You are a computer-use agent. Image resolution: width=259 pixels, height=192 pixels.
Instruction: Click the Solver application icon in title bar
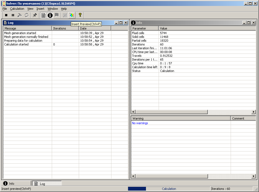[x=4, y=4]
